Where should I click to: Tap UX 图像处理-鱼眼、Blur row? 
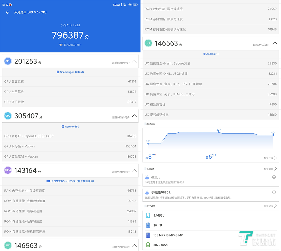(x=211, y=84)
